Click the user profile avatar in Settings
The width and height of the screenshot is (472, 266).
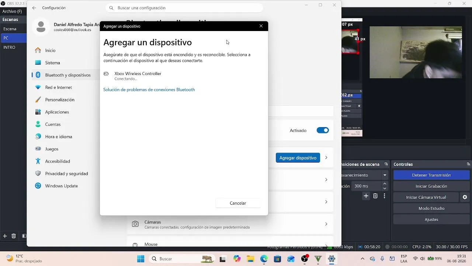click(x=41, y=27)
